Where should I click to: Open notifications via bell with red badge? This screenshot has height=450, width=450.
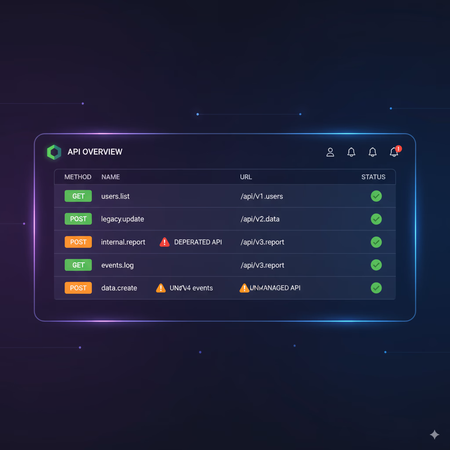click(394, 152)
